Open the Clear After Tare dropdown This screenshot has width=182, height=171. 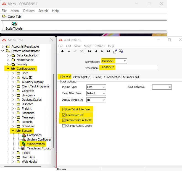coord(104,93)
